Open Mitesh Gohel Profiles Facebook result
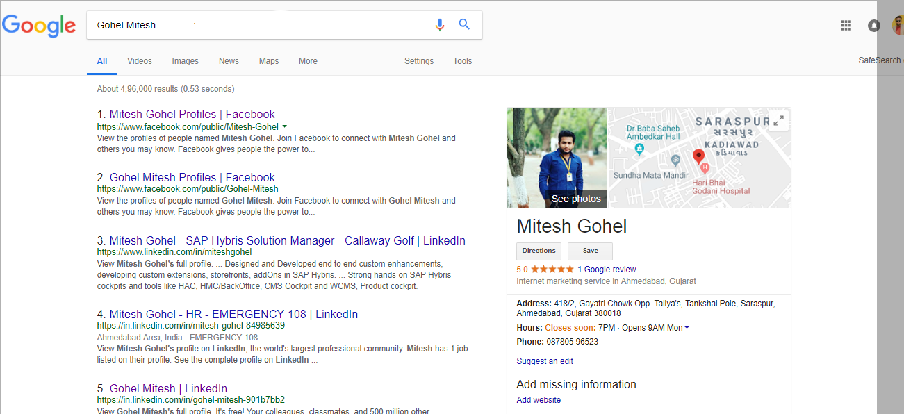Screen dimensions: 904x414 (192, 115)
